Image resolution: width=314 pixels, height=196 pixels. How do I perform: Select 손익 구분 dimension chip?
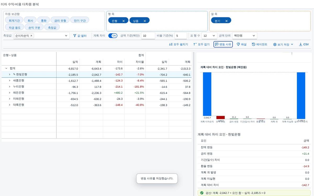[34, 27]
